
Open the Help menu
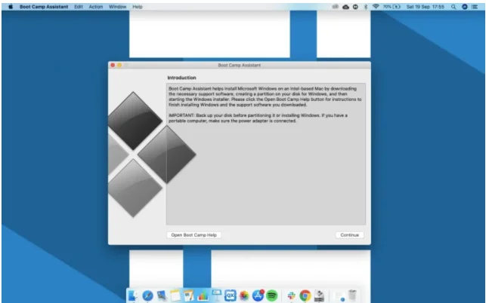(137, 6)
